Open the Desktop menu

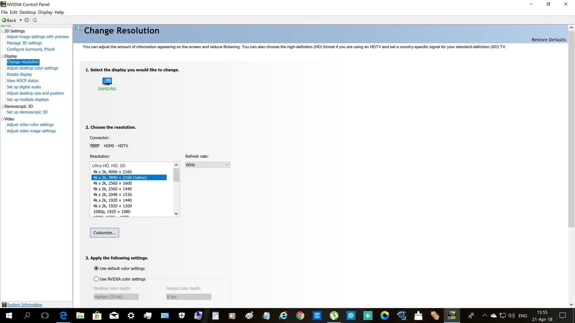pos(28,12)
